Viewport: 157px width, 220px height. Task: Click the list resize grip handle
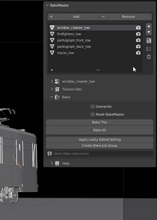coord(98,70)
